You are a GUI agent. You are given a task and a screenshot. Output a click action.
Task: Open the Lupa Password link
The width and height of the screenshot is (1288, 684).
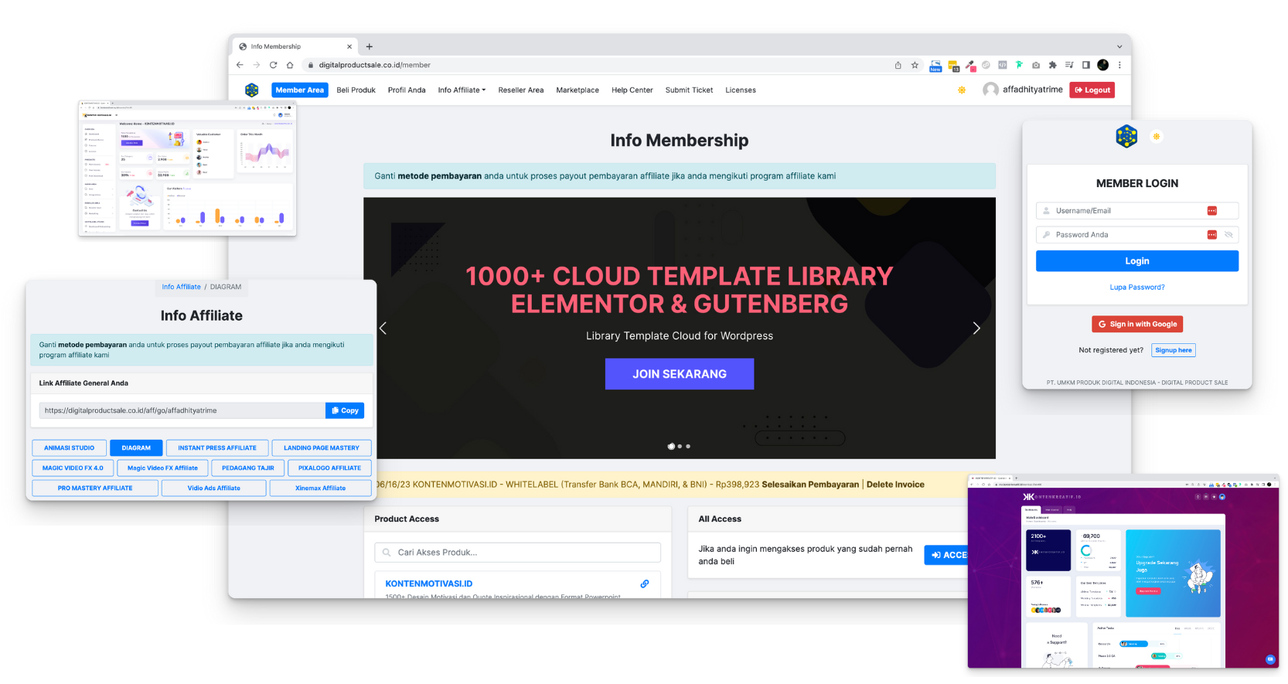pyautogui.click(x=1136, y=288)
